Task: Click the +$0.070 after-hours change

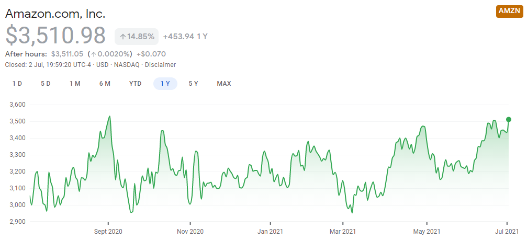Action: point(151,54)
